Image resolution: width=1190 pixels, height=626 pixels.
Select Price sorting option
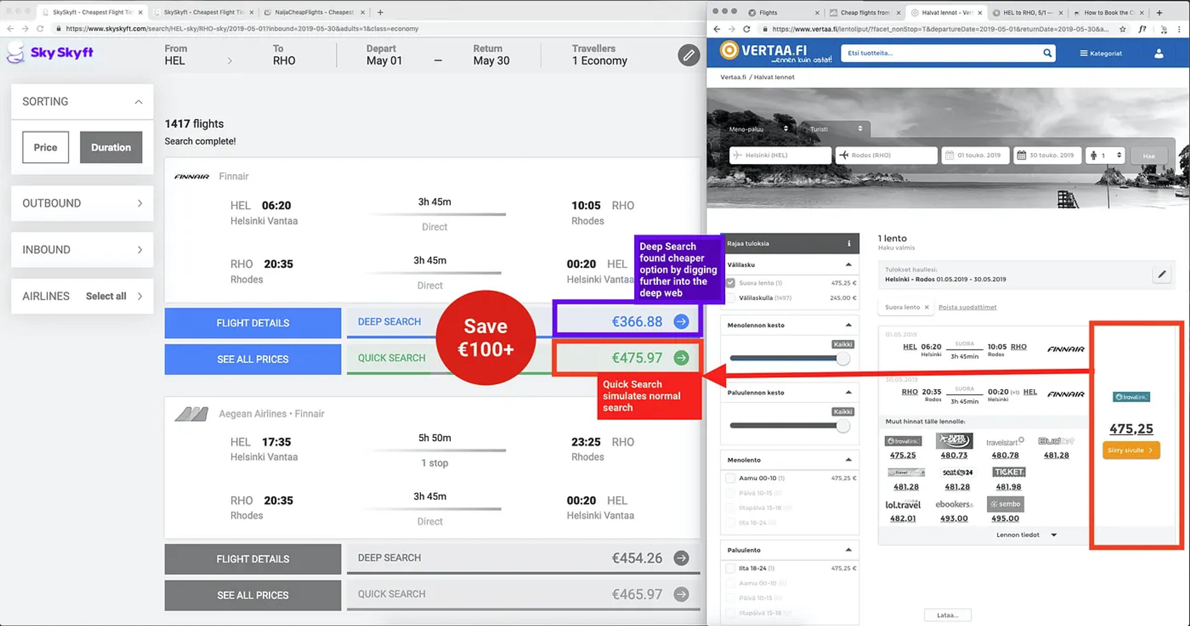[45, 147]
